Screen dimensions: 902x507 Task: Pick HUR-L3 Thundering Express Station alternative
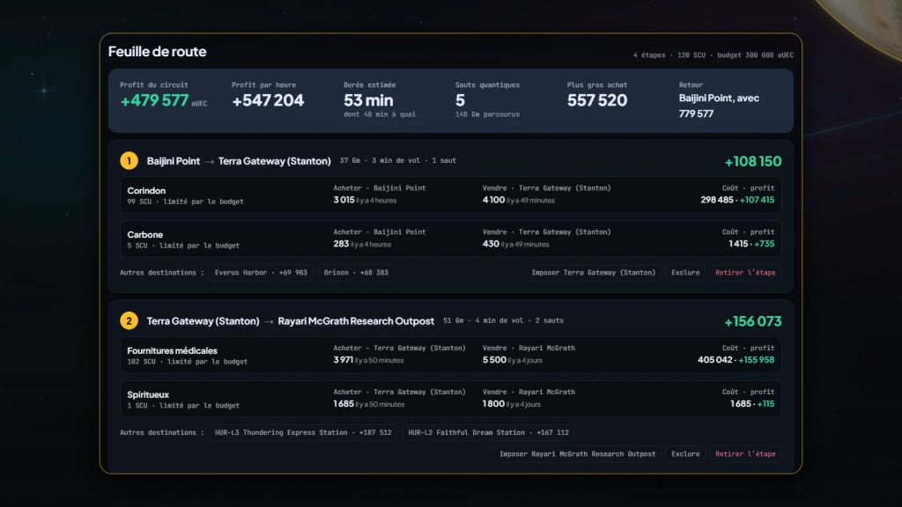(x=303, y=432)
